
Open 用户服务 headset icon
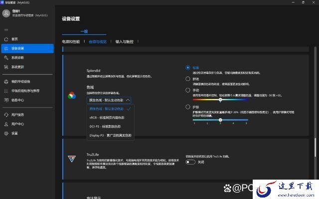tap(6, 115)
